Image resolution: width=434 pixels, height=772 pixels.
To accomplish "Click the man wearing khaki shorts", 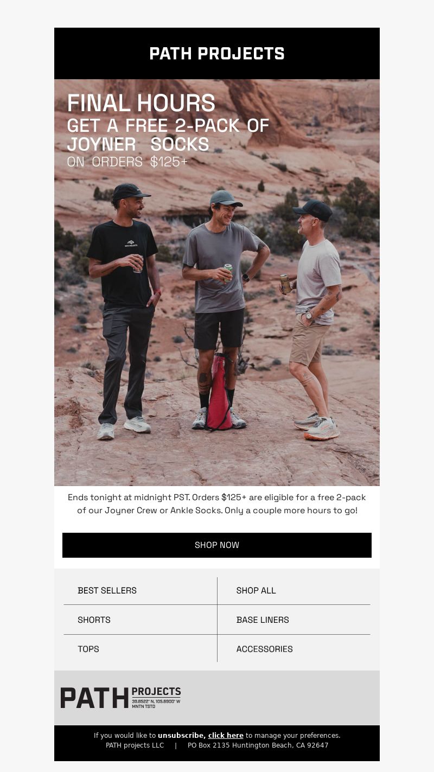I will click(x=314, y=317).
